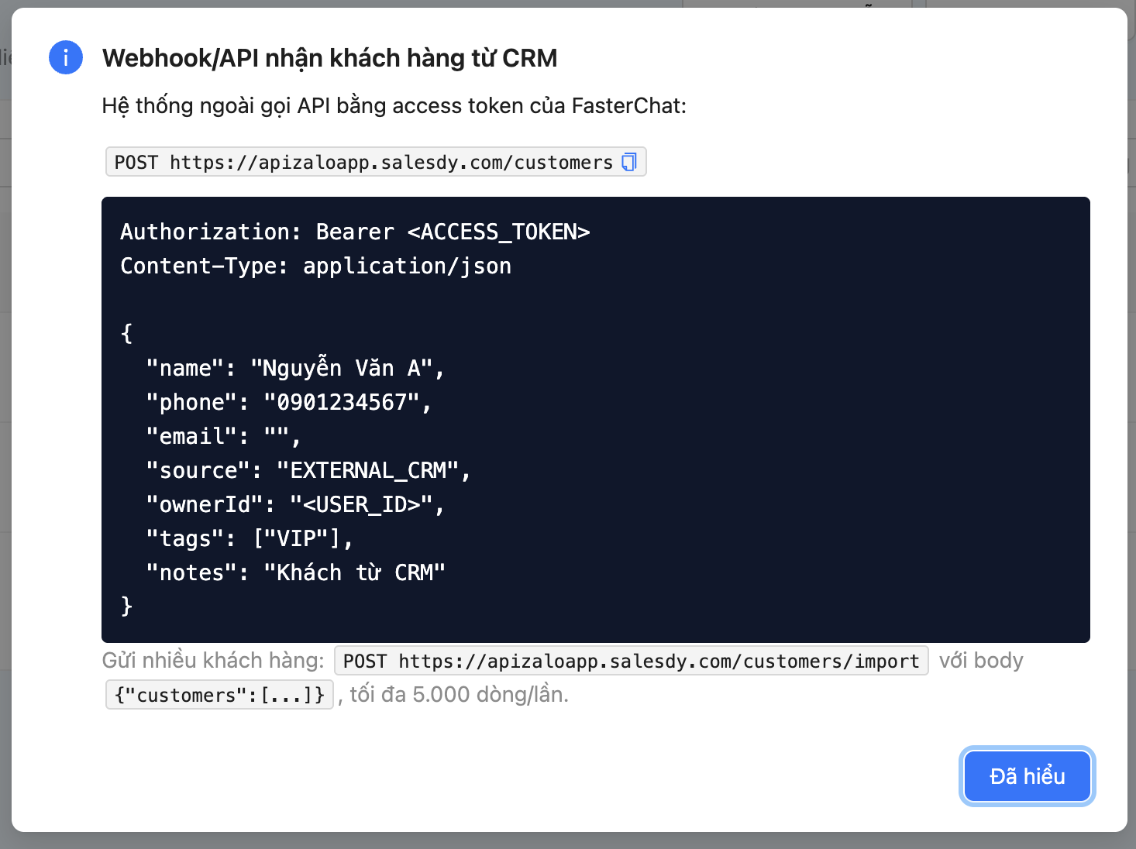Click the blue info icon beside the title
The width and height of the screenshot is (1136, 849).
66,57
